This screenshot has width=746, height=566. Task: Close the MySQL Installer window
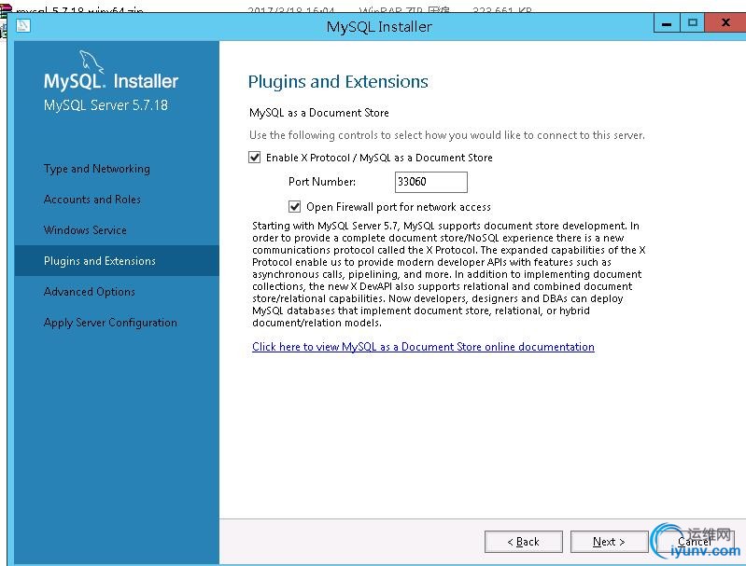point(725,22)
